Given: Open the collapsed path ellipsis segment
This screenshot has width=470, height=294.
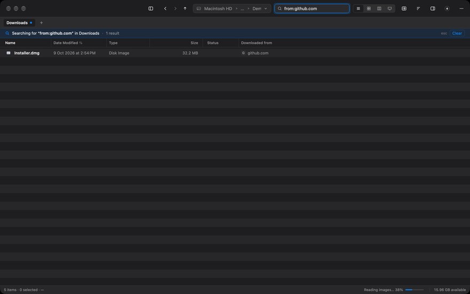Looking at the screenshot, I should coord(242,9).
